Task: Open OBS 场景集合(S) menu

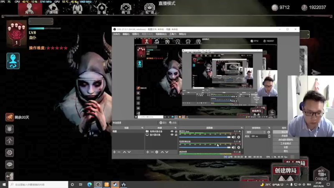Action: click(x=161, y=34)
